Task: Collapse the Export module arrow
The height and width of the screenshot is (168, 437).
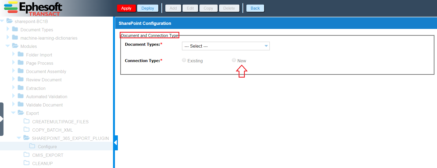Action: [x=13, y=113]
